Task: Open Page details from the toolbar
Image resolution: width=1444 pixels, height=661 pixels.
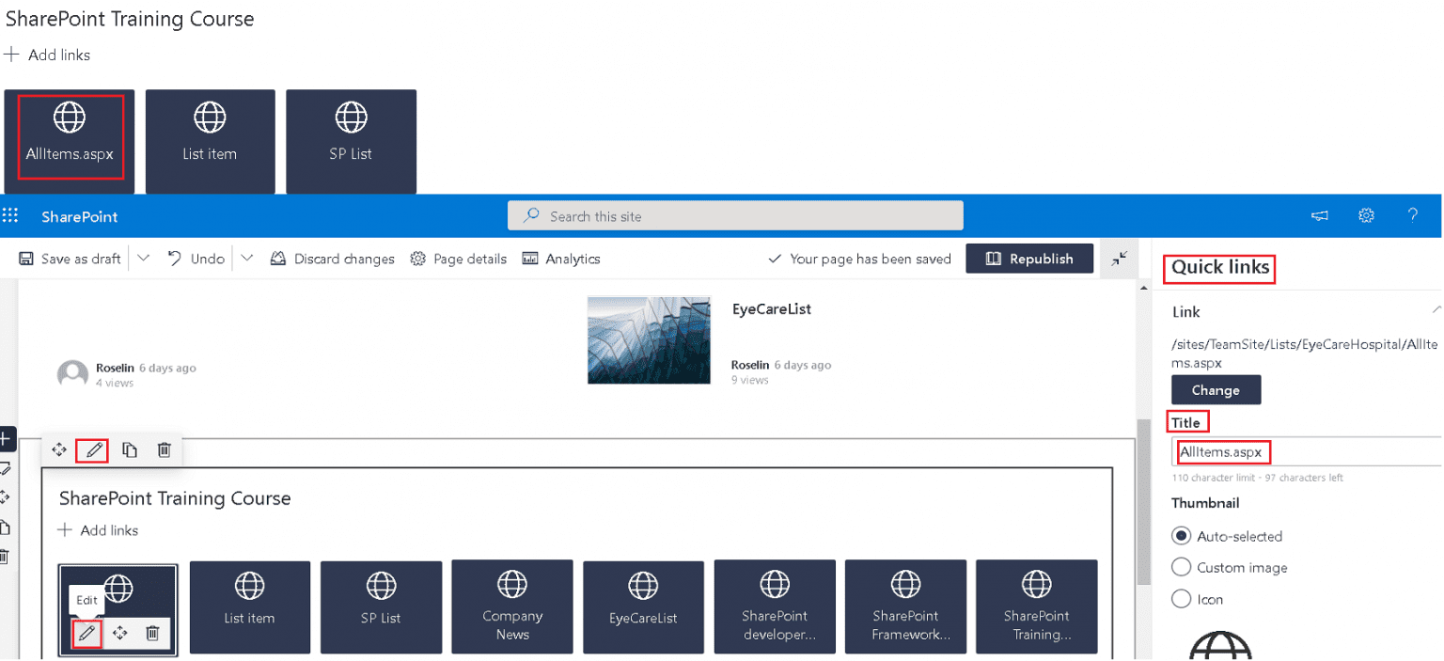Action: tap(417, 259)
